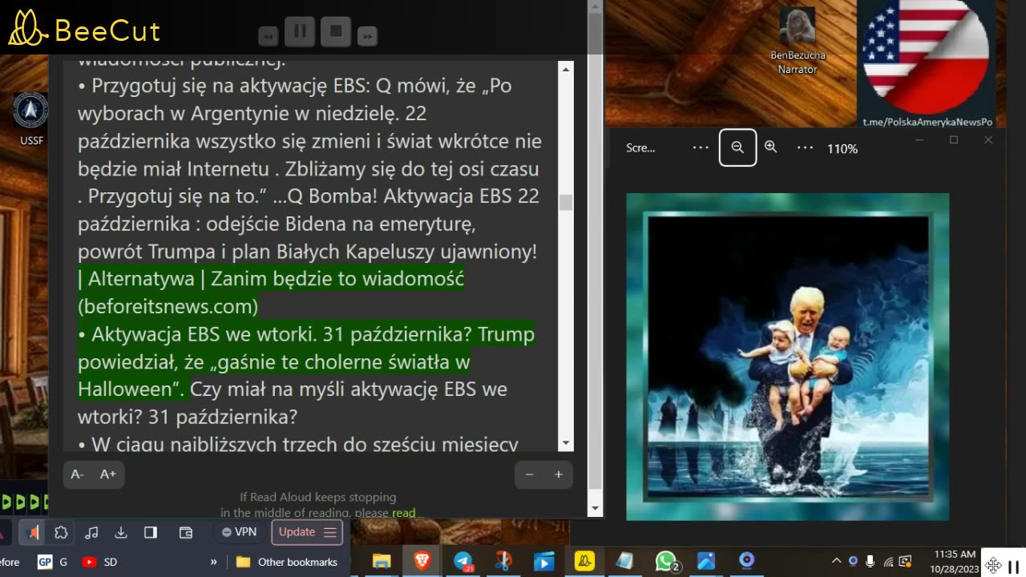
Task: Click the 'Halloween”.' highlighted text in reader
Action: [x=131, y=389]
